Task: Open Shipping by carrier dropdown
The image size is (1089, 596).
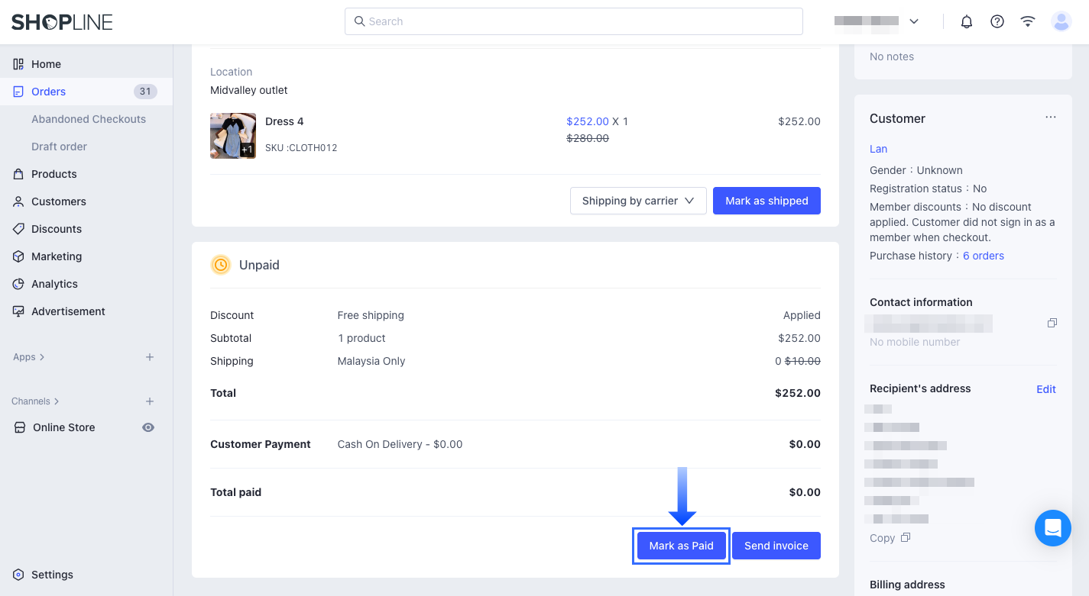Action: (638, 201)
